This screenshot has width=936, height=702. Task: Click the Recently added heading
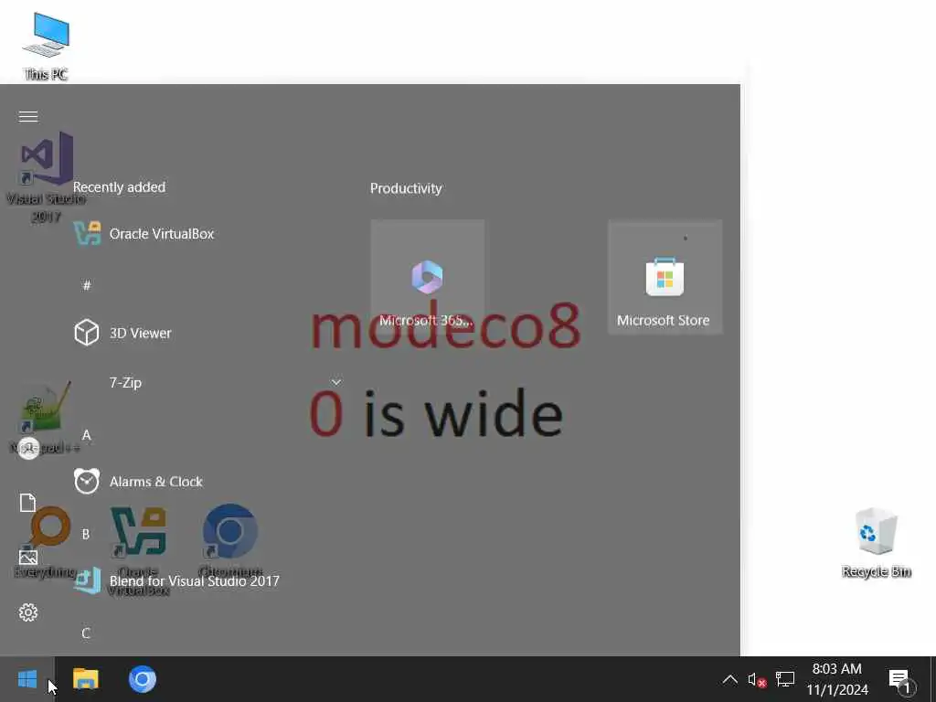119,186
